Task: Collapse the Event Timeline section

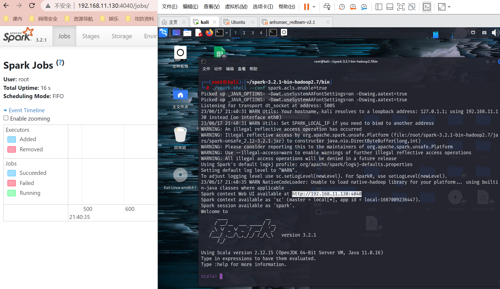Action: (x=24, y=110)
